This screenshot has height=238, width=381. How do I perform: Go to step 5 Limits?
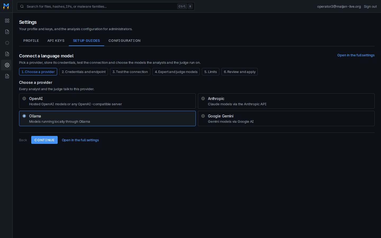click(211, 72)
